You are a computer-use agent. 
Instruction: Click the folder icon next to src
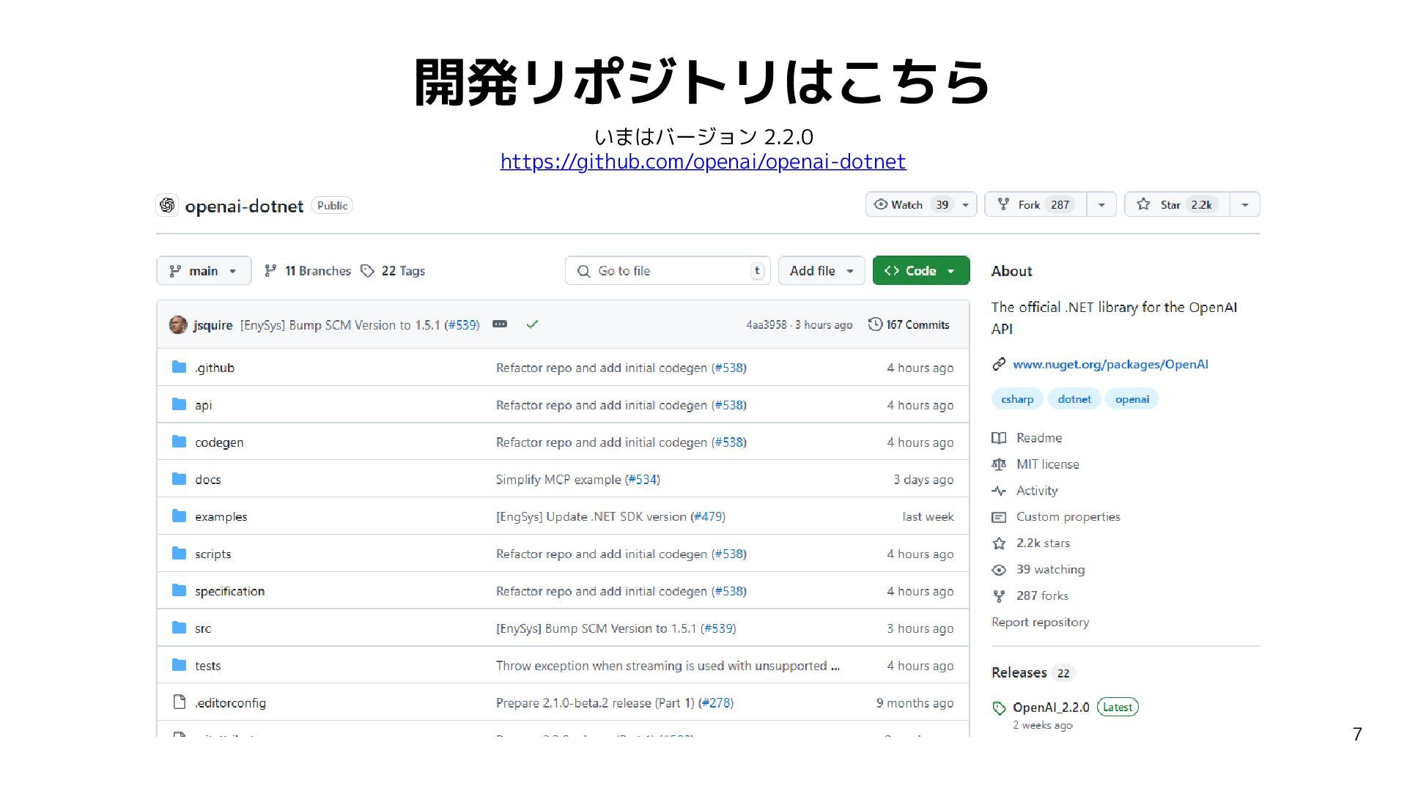click(x=179, y=628)
